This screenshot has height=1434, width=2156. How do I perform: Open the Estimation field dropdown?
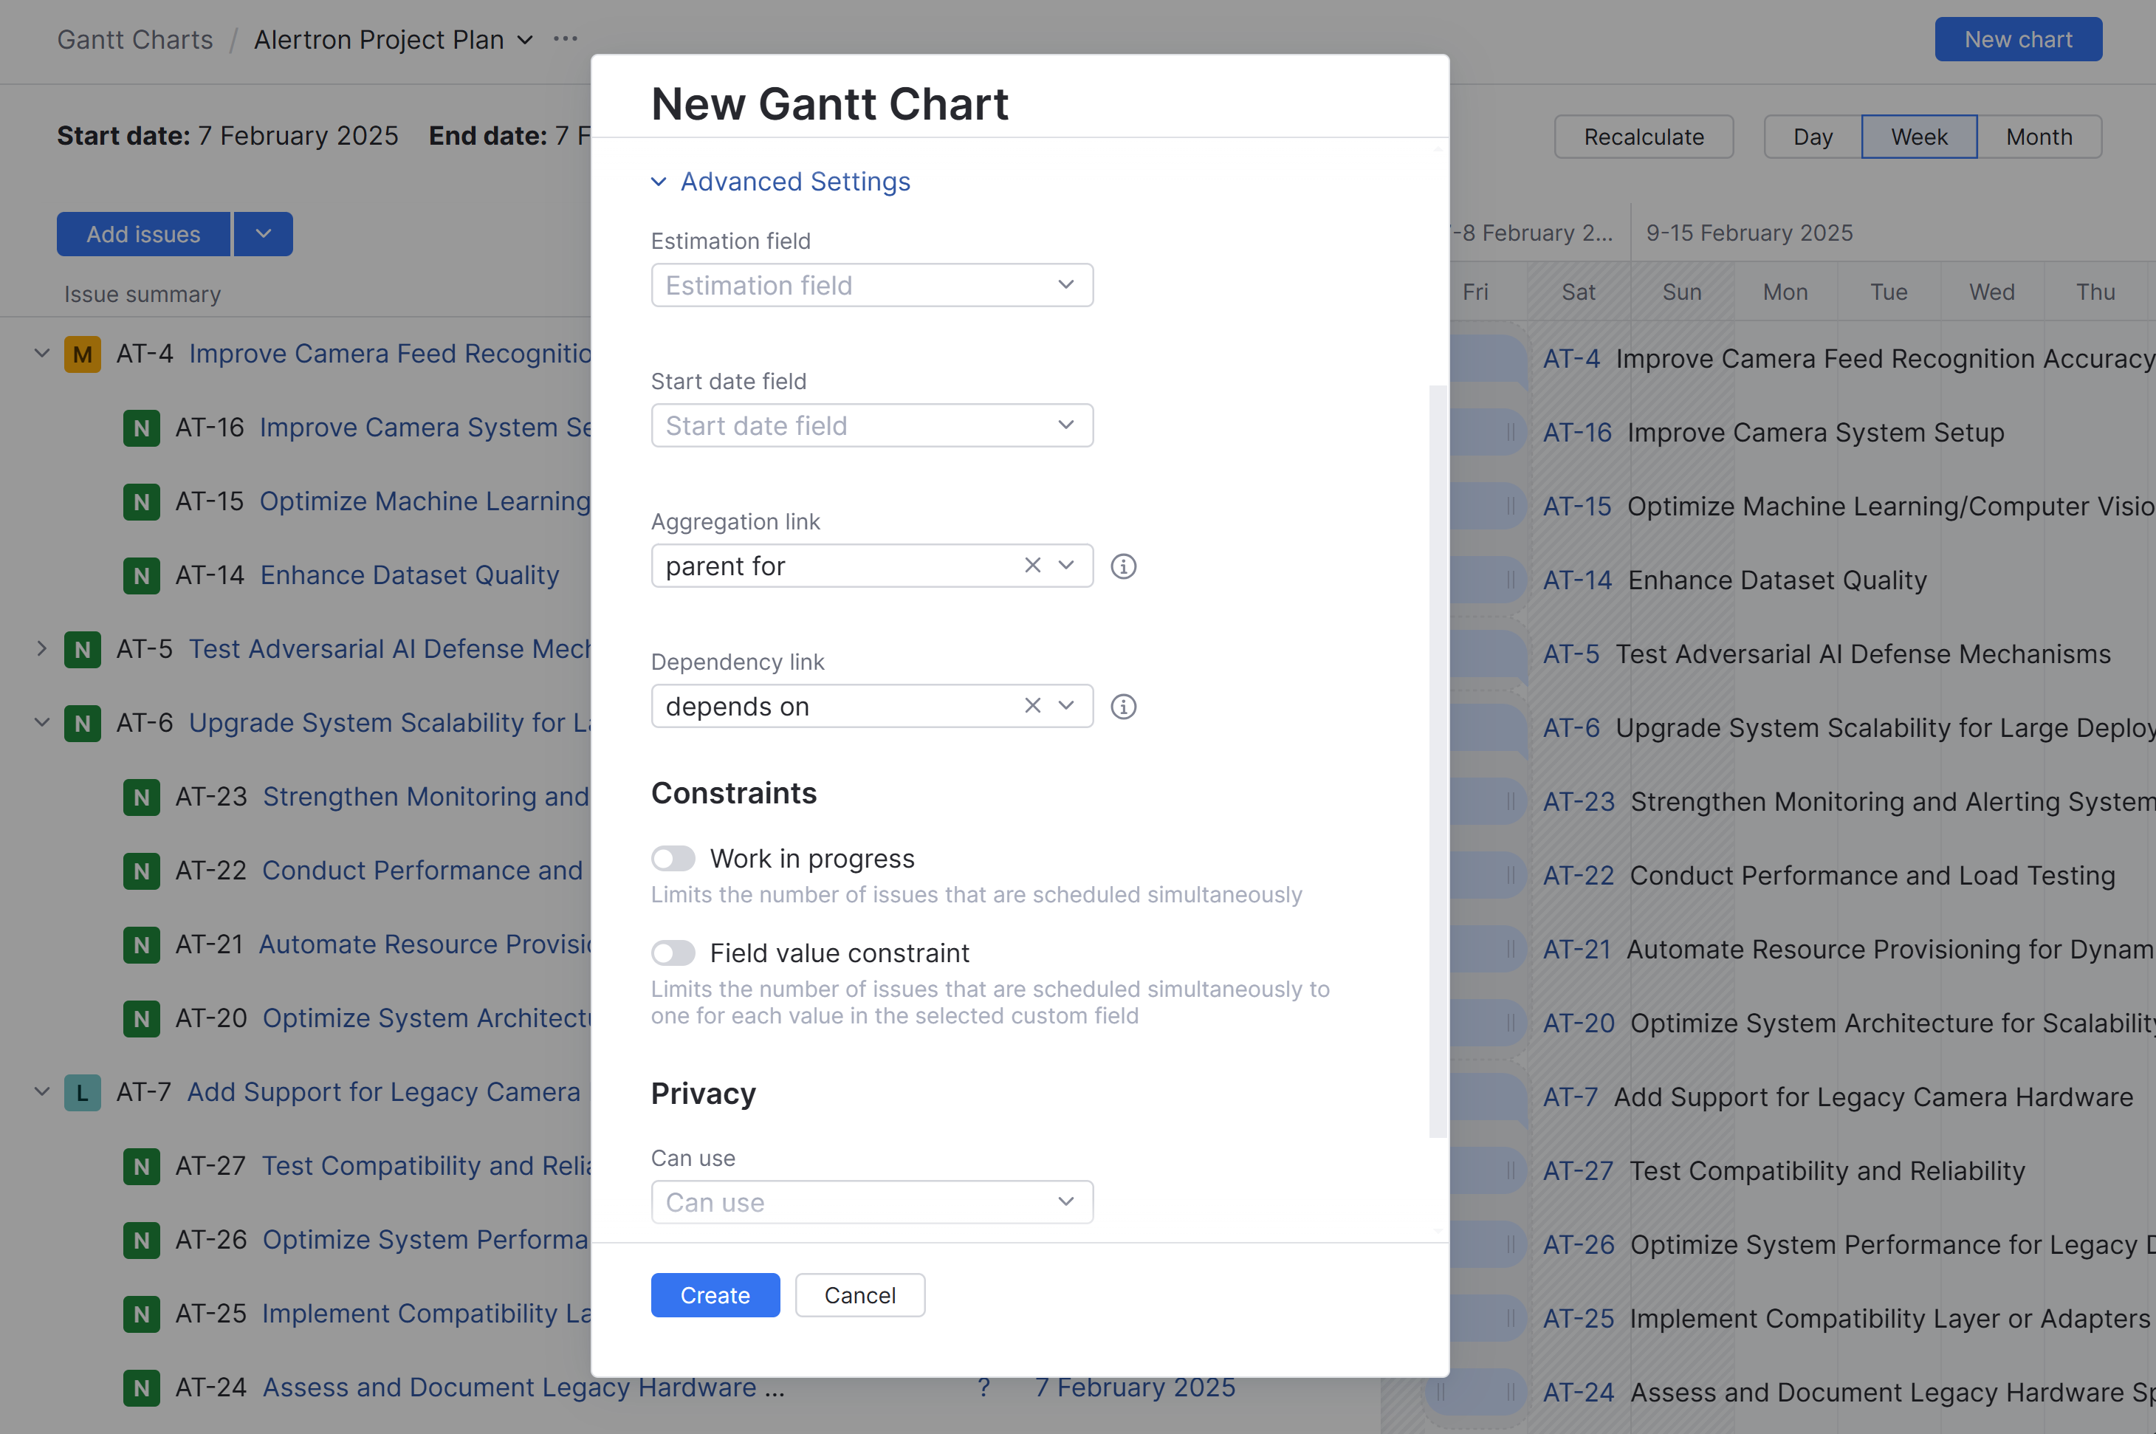[871, 285]
